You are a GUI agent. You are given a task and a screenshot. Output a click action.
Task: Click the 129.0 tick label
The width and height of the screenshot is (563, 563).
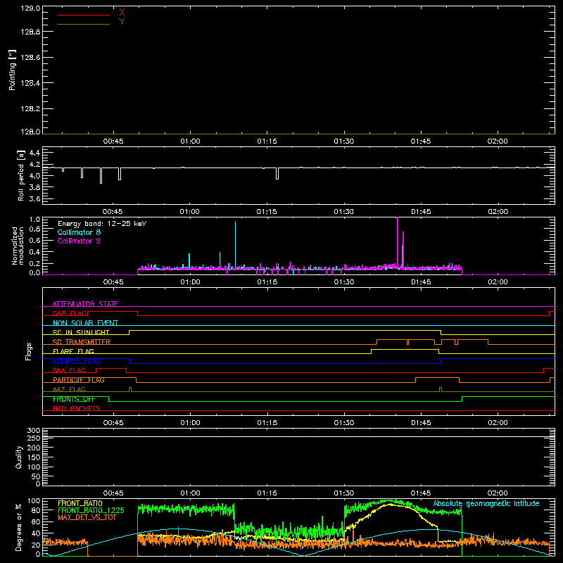point(30,8)
